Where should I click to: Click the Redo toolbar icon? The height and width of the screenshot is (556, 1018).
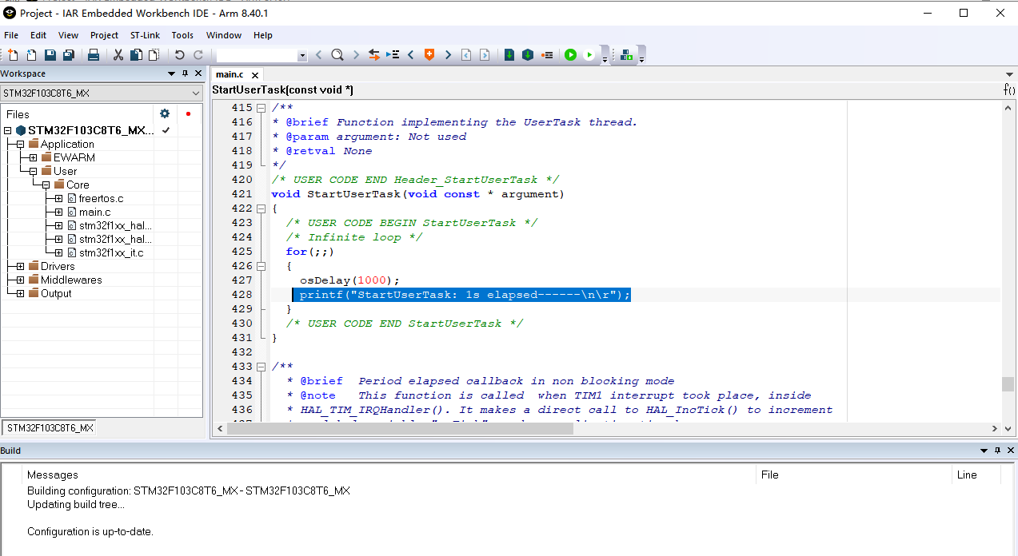[x=198, y=55]
